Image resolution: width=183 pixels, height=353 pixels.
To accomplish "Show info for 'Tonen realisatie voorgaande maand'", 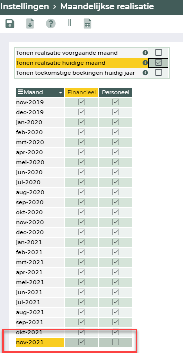I will [x=145, y=53].
